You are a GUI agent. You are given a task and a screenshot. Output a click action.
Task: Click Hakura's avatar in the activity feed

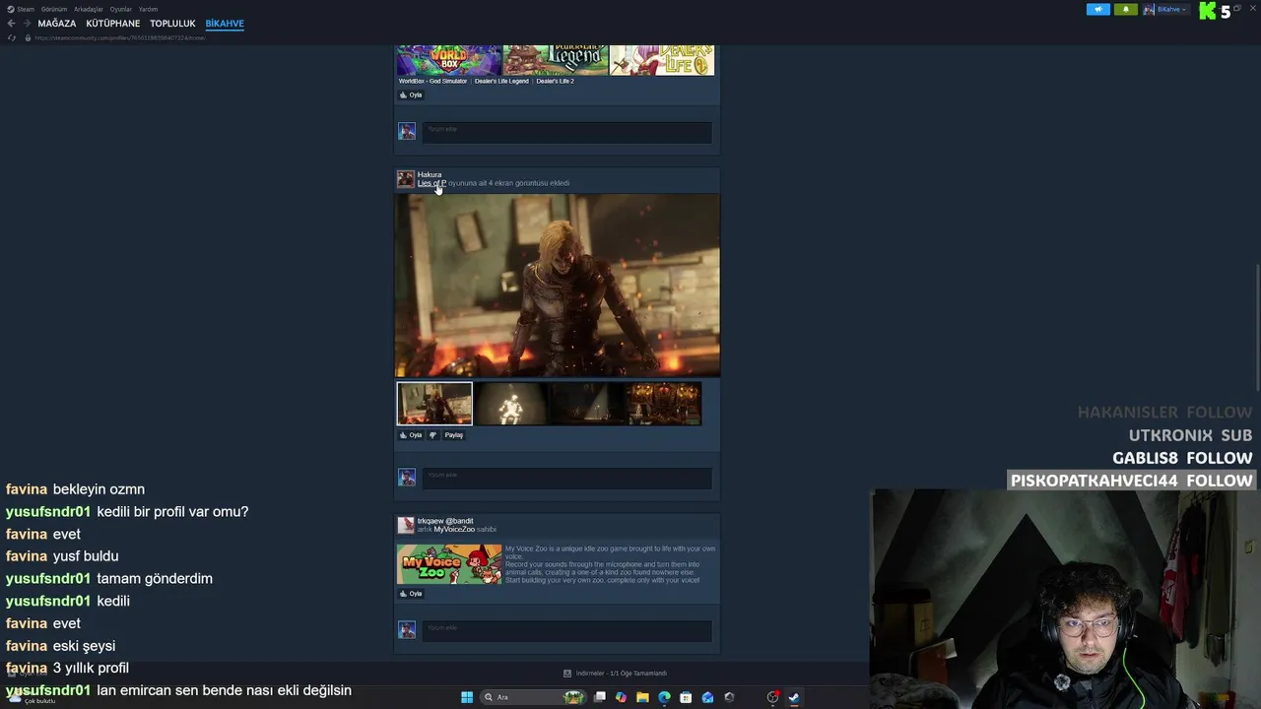[405, 179]
